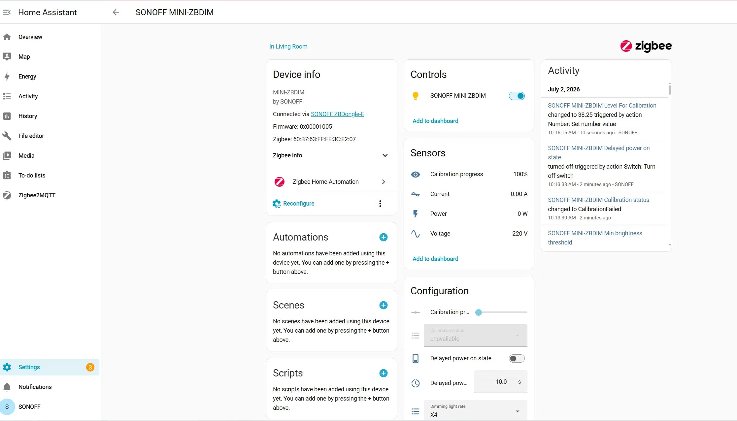Click the Calibration progress slider
Viewport: 737px width, 421px height.
[501, 312]
